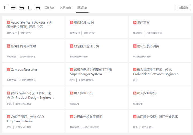Click urgent icon beside 生产主管
This screenshot has width=193, height=135.
point(135,22)
